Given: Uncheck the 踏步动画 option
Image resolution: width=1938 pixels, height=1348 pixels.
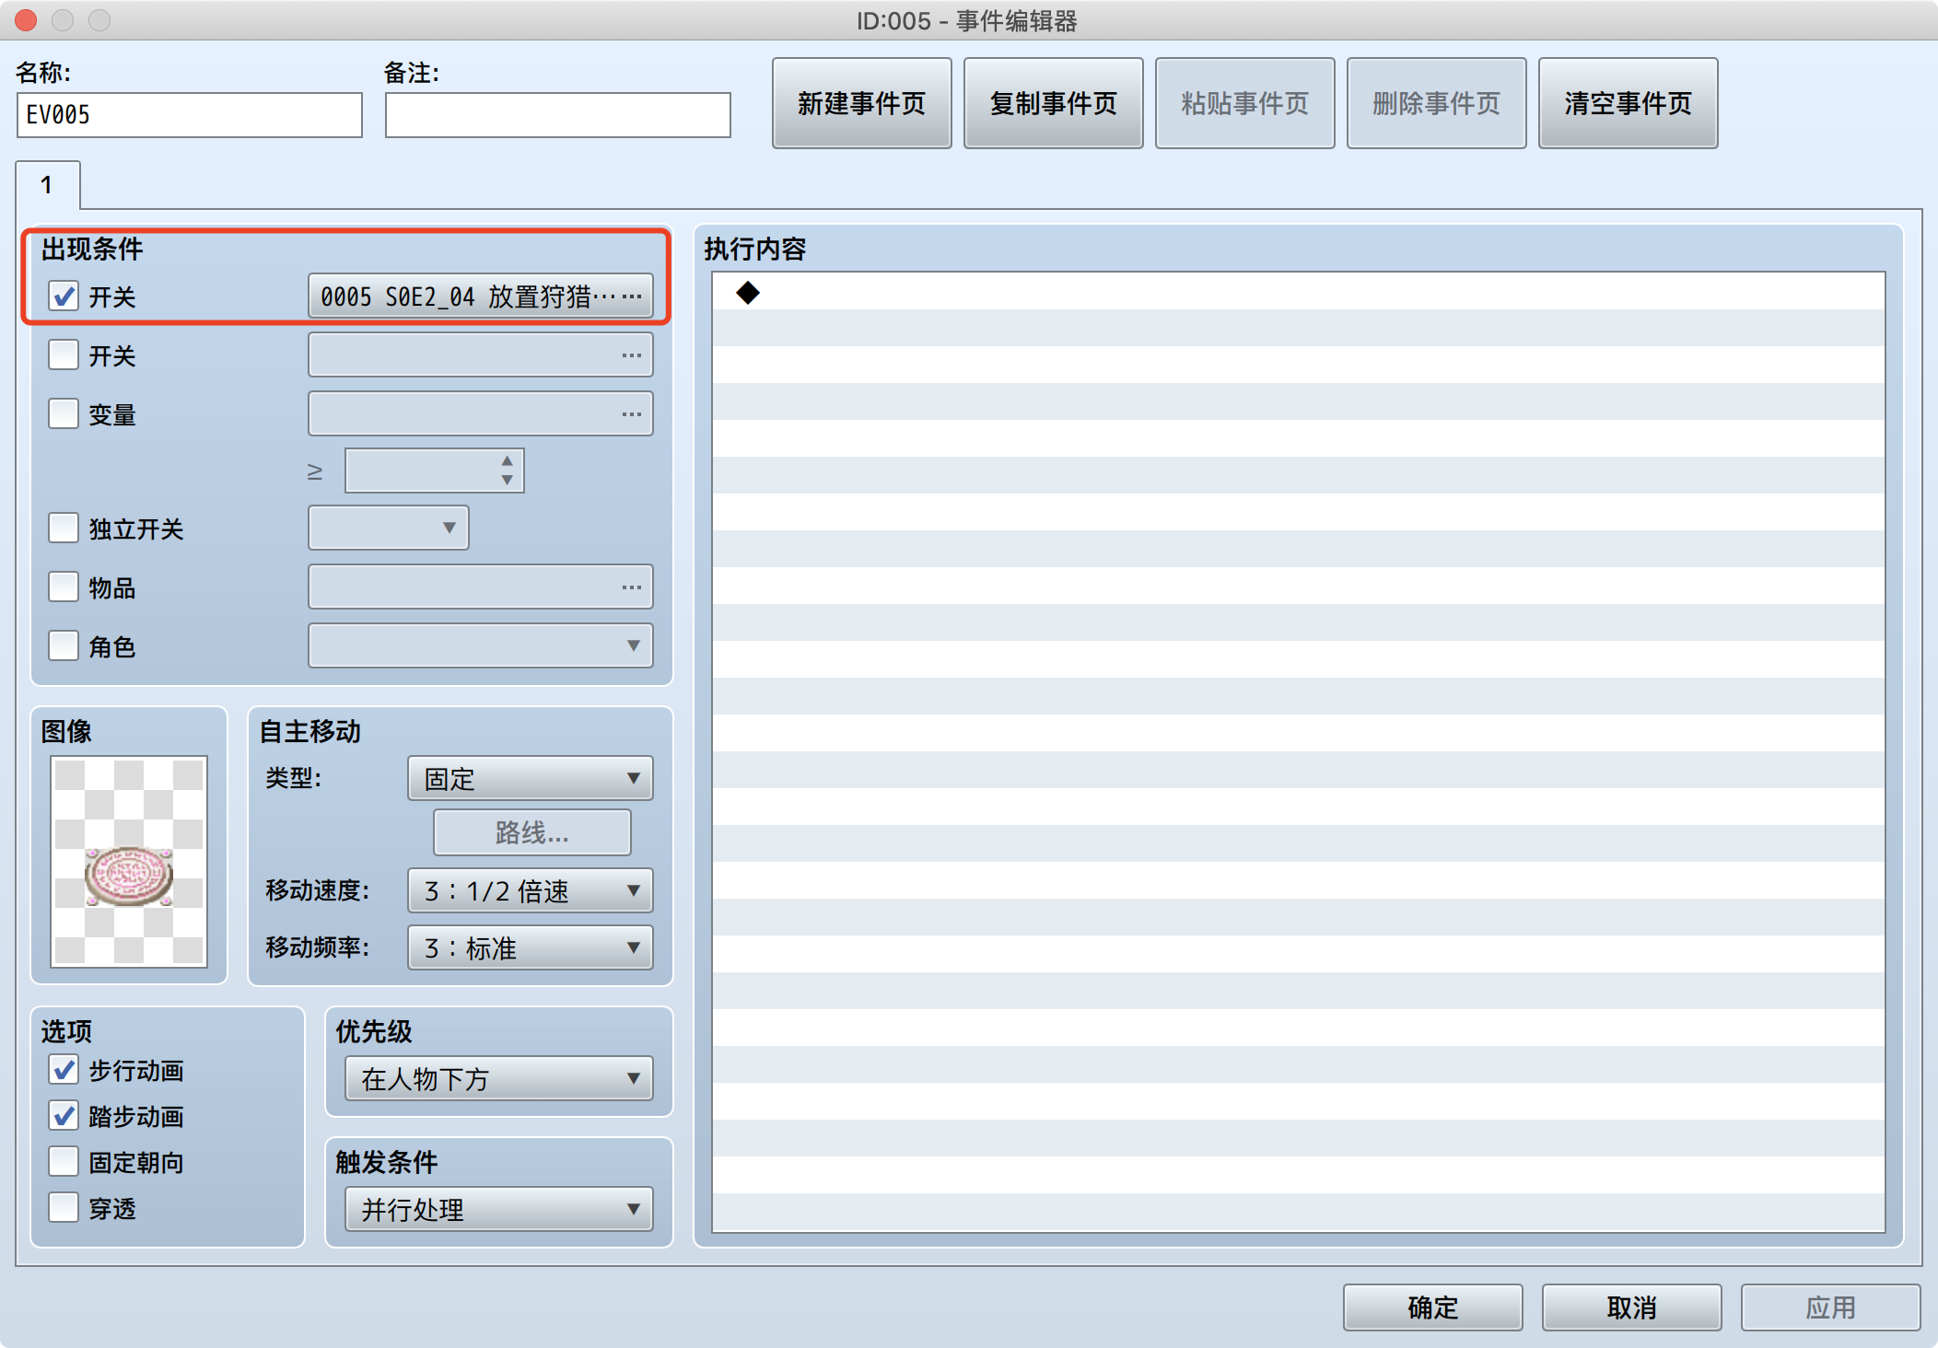Looking at the screenshot, I should click(x=64, y=1116).
